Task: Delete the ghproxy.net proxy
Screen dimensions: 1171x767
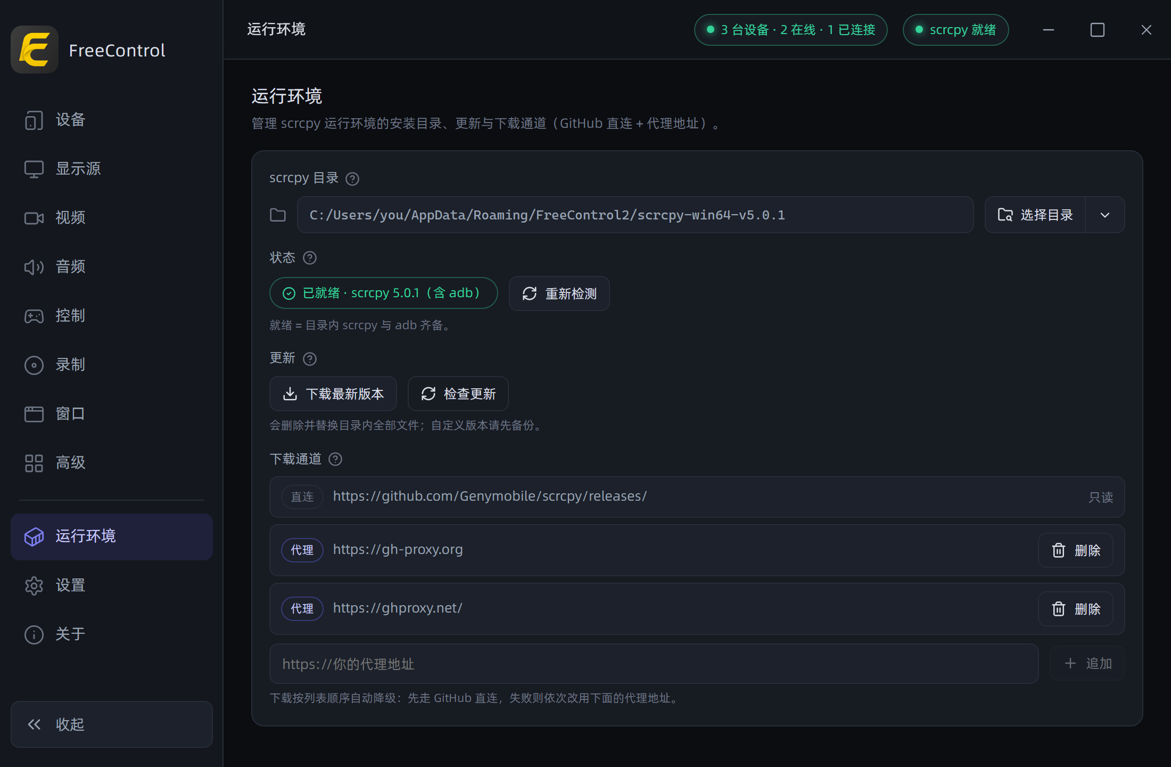Action: point(1076,609)
